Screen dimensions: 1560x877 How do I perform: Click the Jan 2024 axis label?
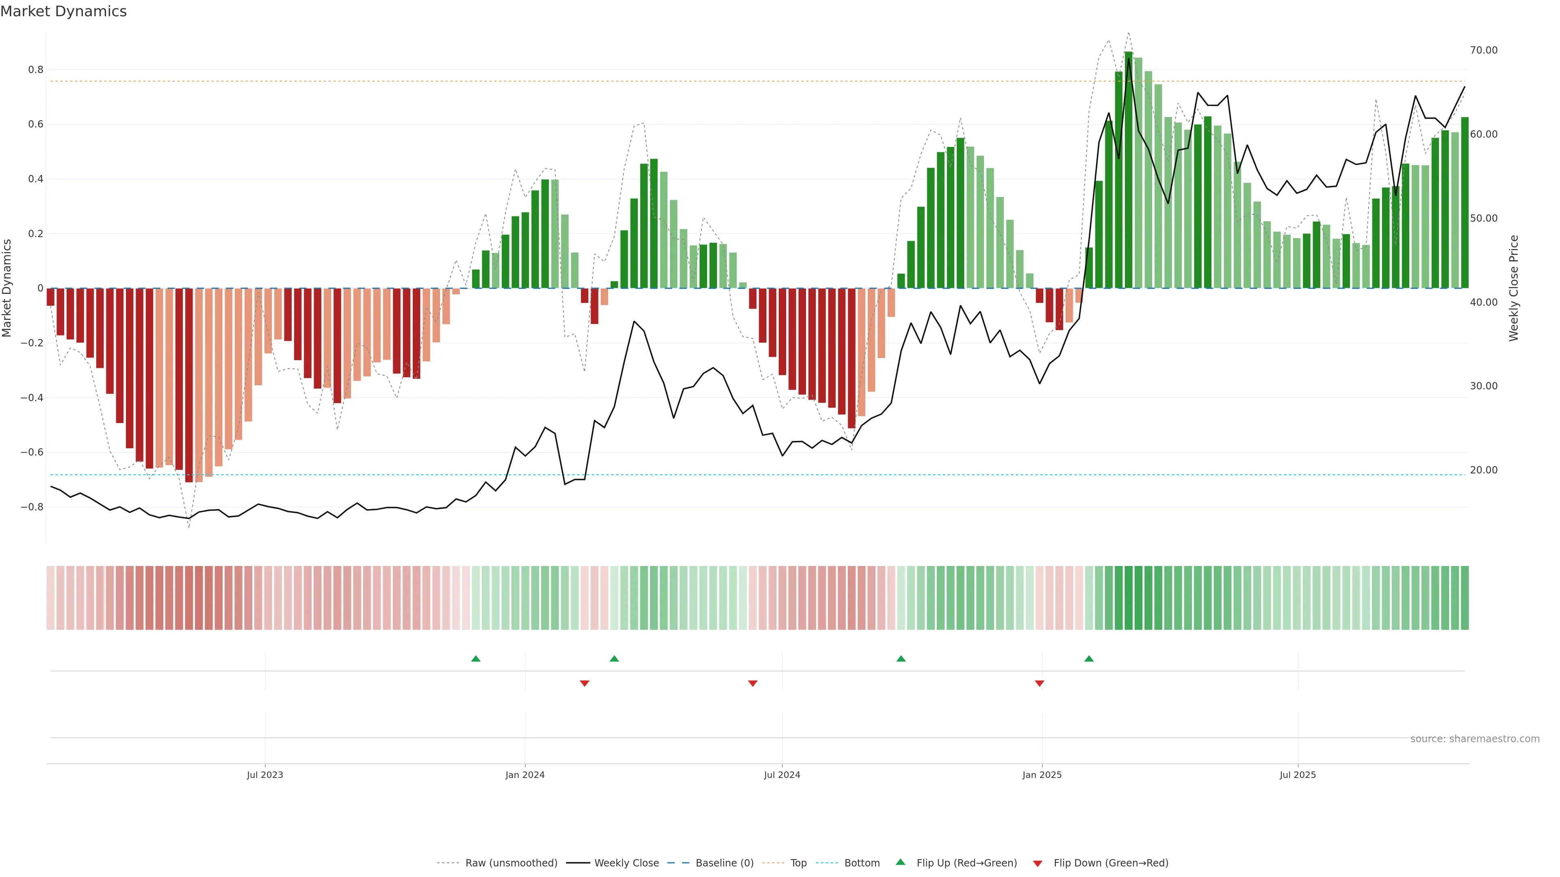click(x=525, y=775)
